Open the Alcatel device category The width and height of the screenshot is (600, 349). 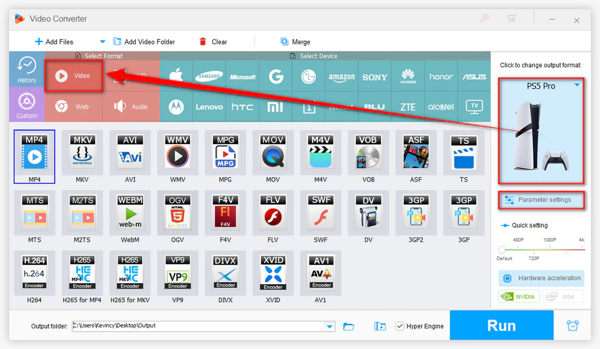click(441, 107)
